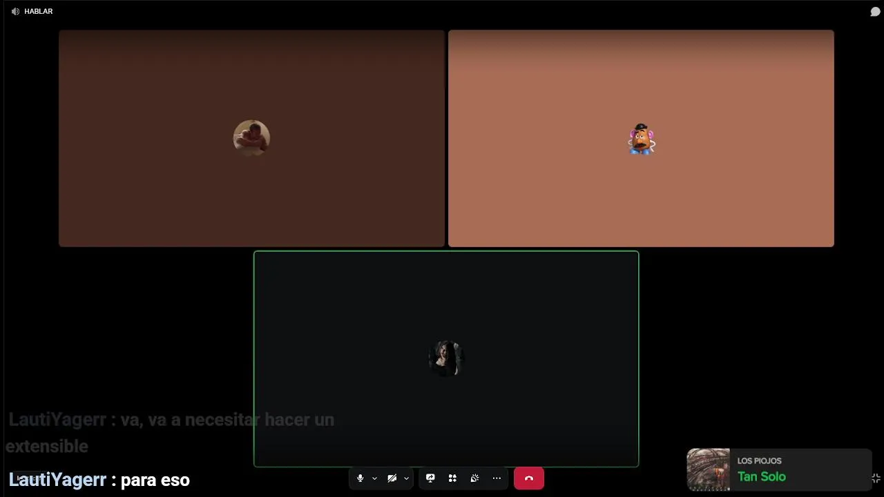Open microphone options dropdown arrow
Viewport: 884px width, 497px height.
pos(374,478)
